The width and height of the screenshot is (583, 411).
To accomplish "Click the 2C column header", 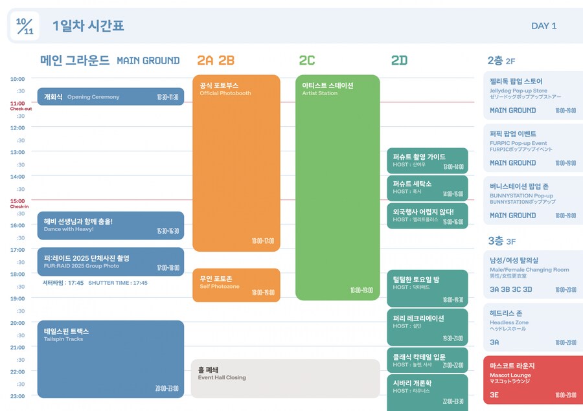I will tap(306, 61).
